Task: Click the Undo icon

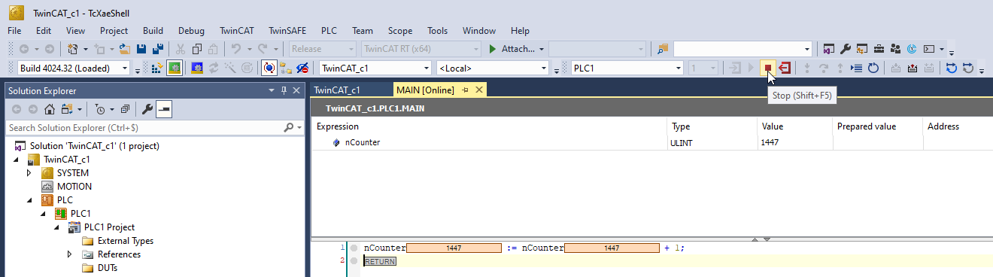Action: pos(235,49)
